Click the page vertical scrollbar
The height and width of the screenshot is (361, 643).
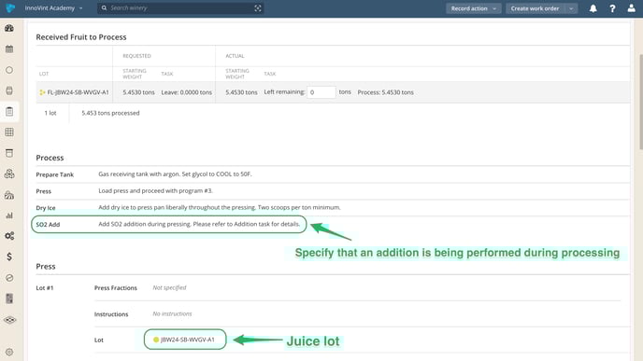[x=640, y=102]
